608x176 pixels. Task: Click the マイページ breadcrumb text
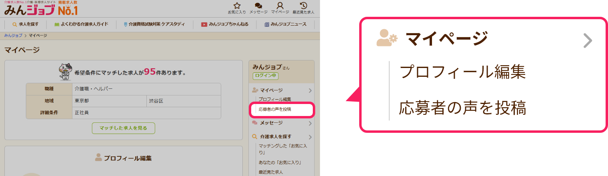click(x=38, y=36)
